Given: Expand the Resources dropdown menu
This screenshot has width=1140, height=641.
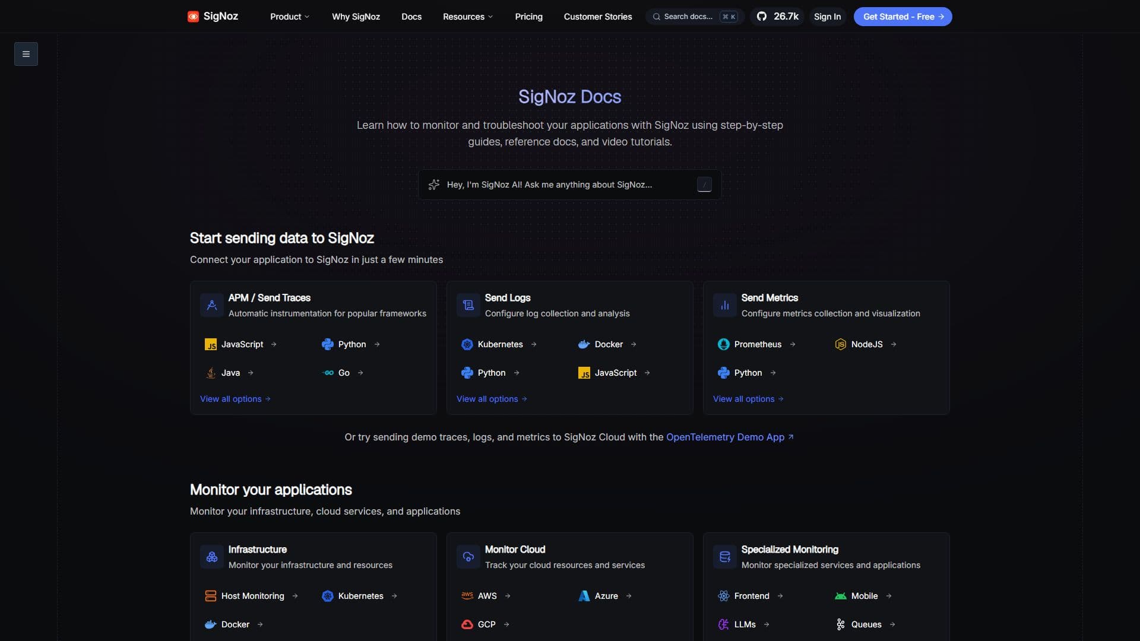Looking at the screenshot, I should click(x=468, y=17).
